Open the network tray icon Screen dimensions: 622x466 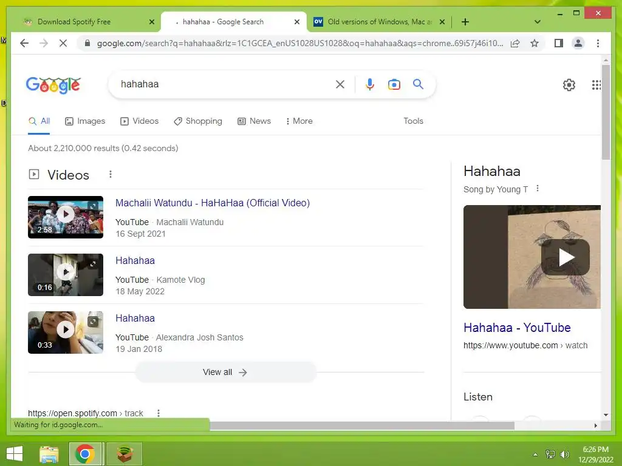point(550,454)
